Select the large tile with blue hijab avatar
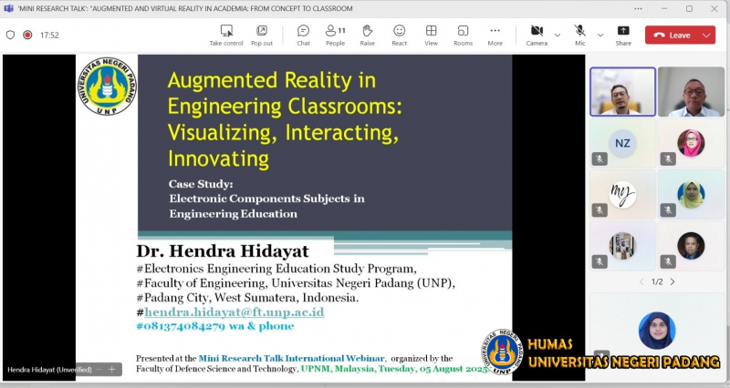The height and width of the screenshot is (388, 730). click(x=657, y=330)
